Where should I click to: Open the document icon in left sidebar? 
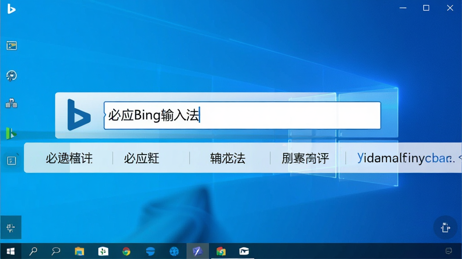click(11, 161)
